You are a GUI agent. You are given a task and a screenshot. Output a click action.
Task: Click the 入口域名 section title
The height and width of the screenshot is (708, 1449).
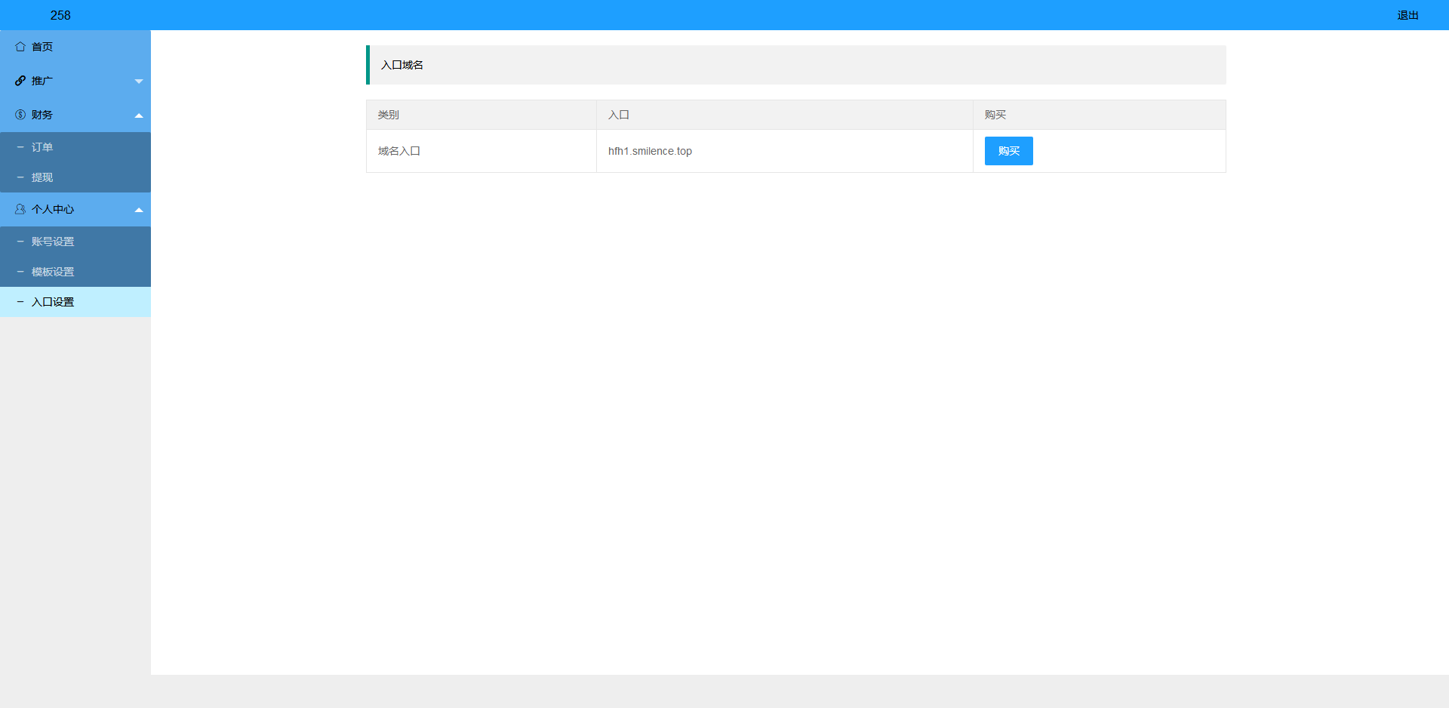coord(402,65)
